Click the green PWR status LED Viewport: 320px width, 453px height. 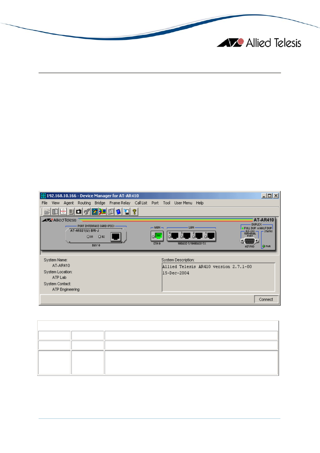[264, 246]
